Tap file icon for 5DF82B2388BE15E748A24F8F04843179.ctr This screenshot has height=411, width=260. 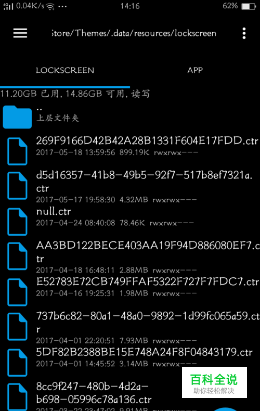(x=17, y=363)
